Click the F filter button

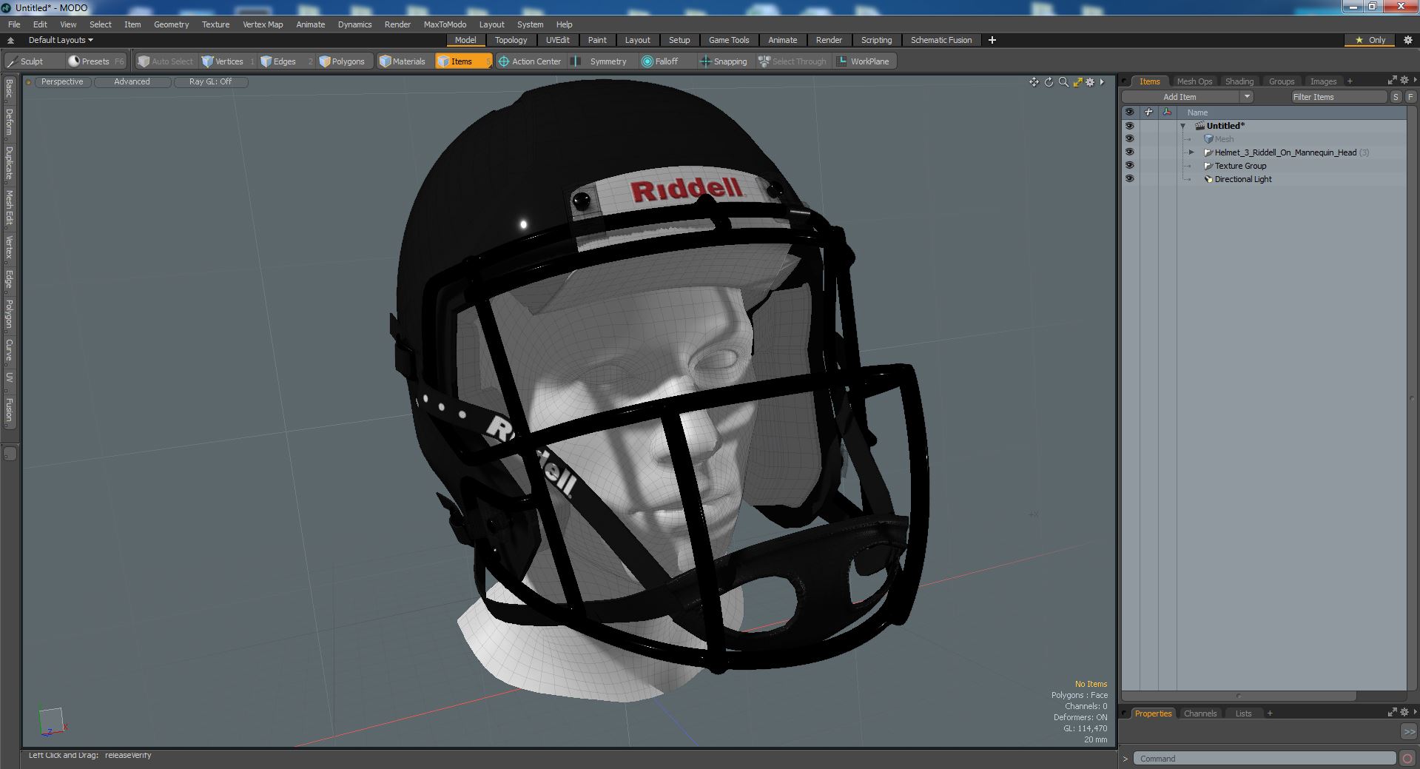(1410, 97)
